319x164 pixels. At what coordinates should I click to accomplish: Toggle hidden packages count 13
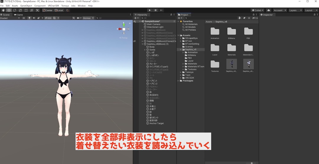[x=255, y=18]
